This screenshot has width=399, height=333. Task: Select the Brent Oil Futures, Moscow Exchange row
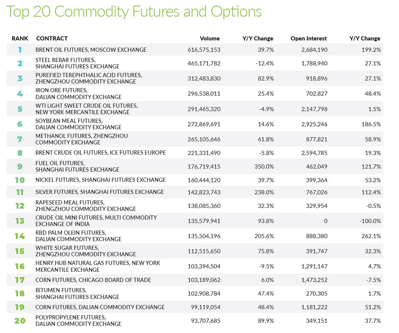(x=195, y=50)
